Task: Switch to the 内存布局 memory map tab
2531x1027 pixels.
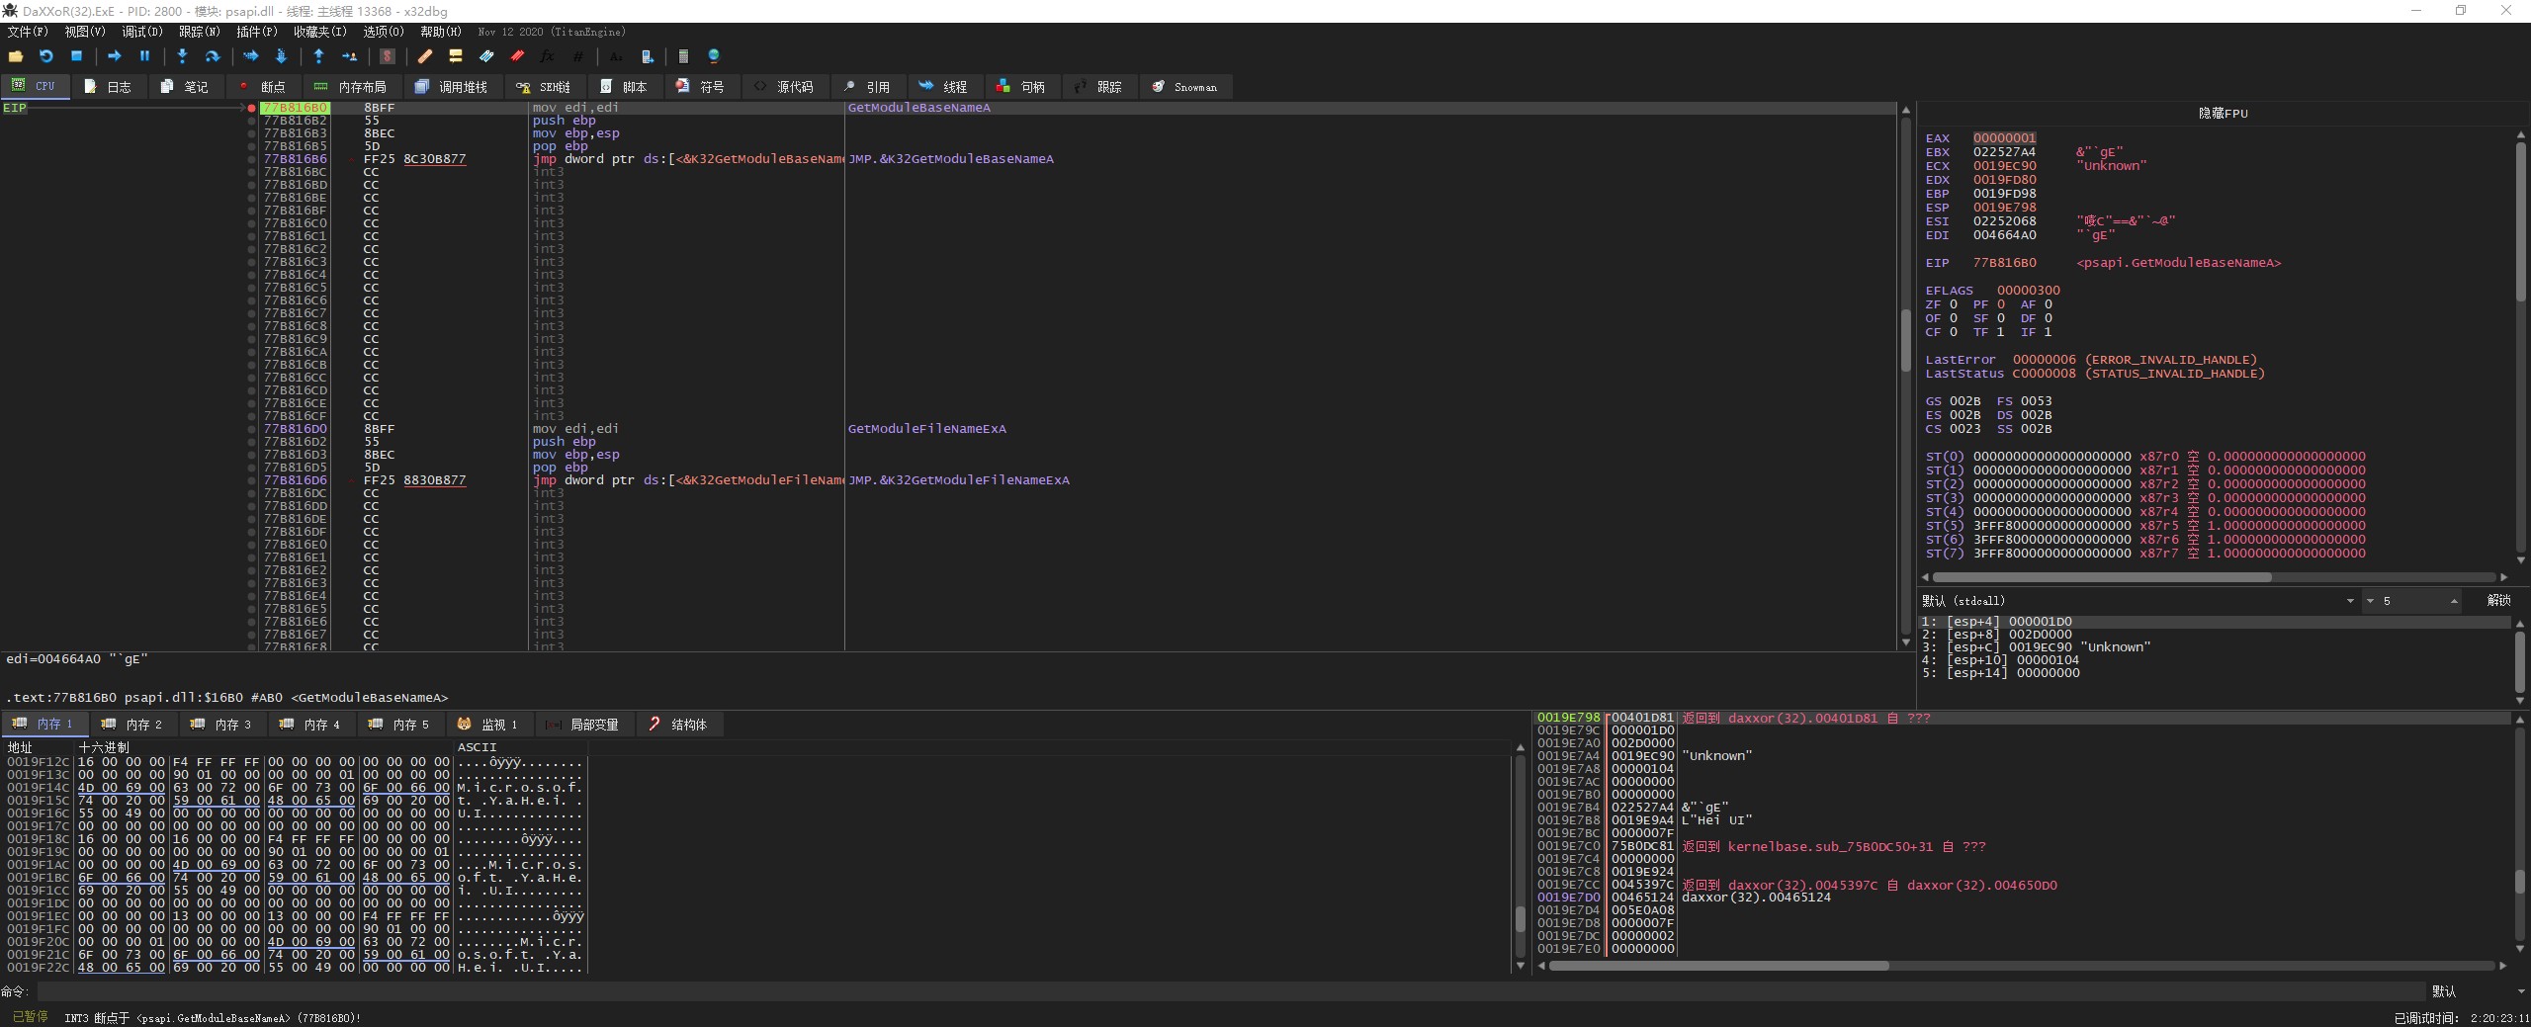Action: [351, 87]
